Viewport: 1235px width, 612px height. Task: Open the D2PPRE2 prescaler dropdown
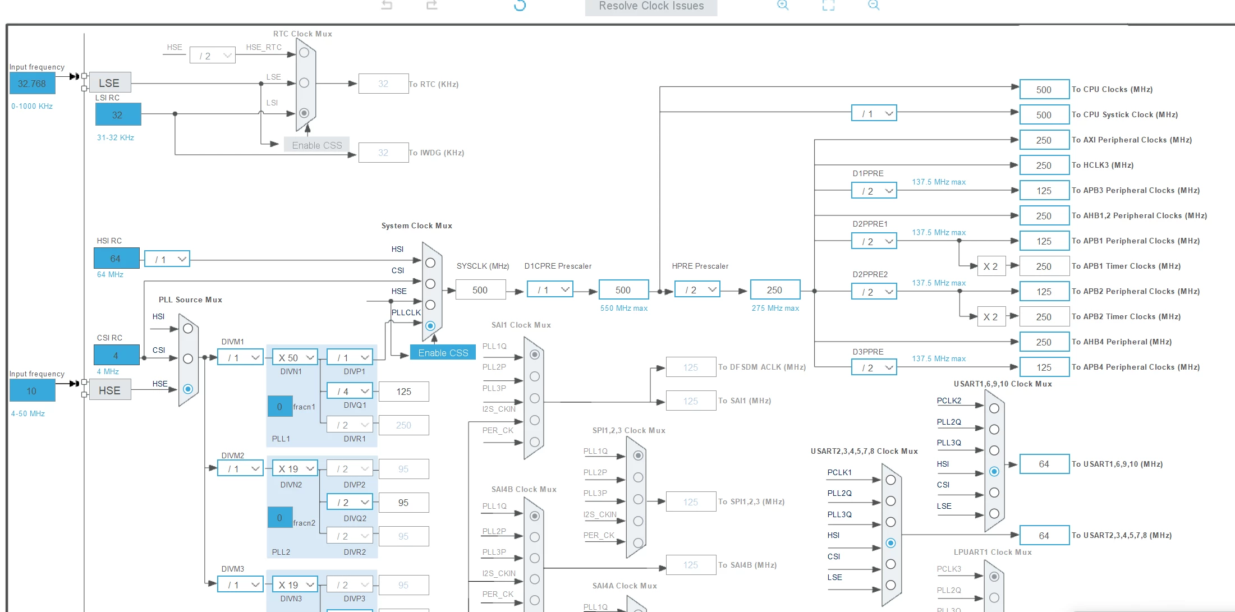[874, 292]
